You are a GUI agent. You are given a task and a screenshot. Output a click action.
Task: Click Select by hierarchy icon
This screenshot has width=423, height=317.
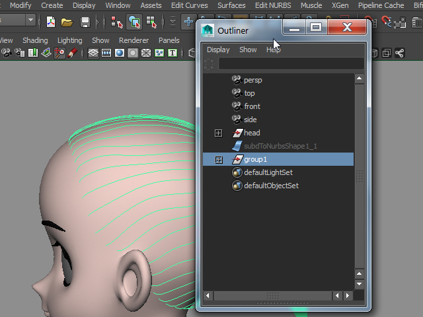click(x=117, y=22)
